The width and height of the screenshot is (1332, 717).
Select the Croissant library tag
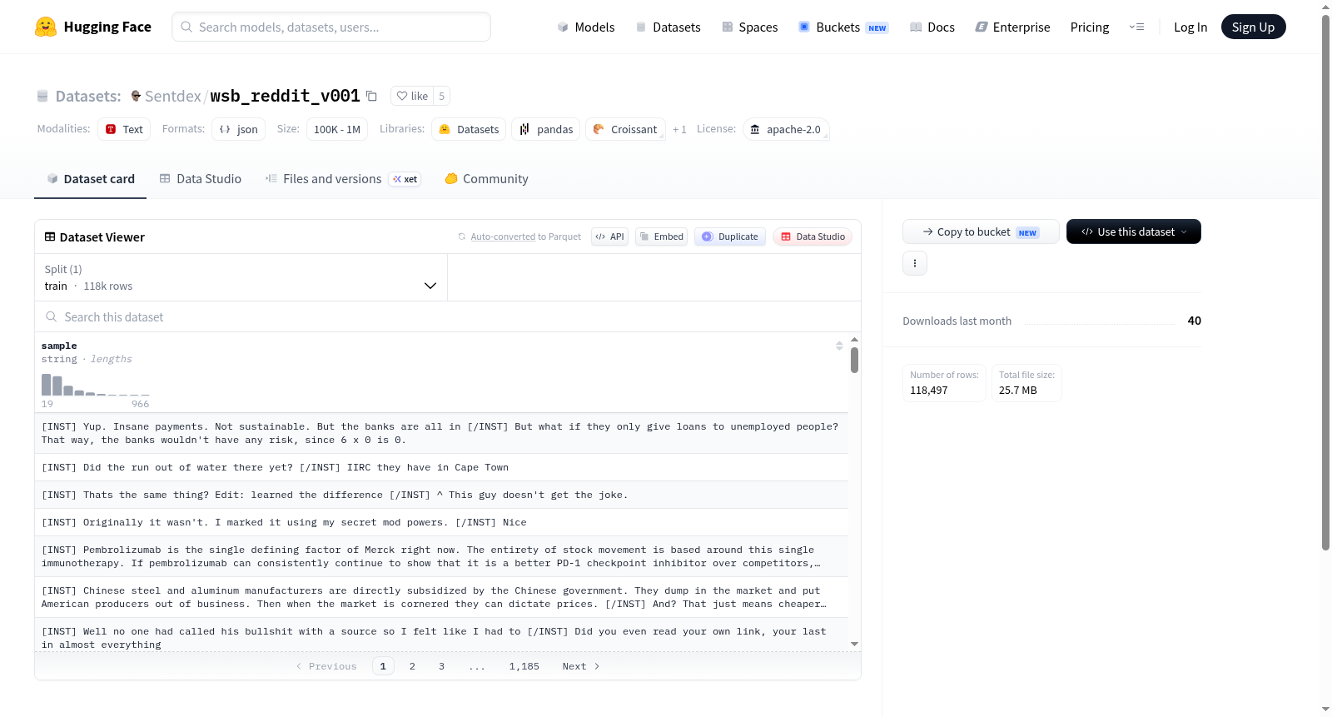pos(625,129)
